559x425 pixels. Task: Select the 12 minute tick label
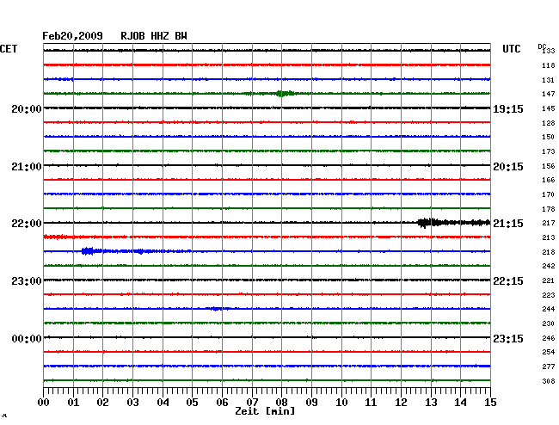[x=401, y=403]
